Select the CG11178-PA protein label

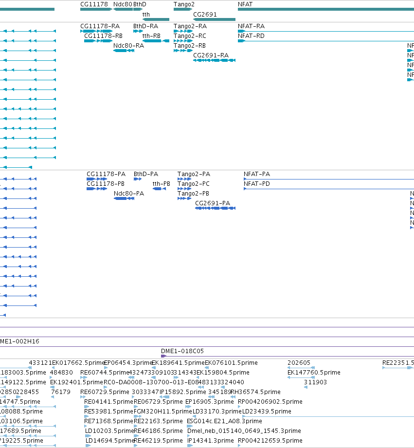point(106,174)
